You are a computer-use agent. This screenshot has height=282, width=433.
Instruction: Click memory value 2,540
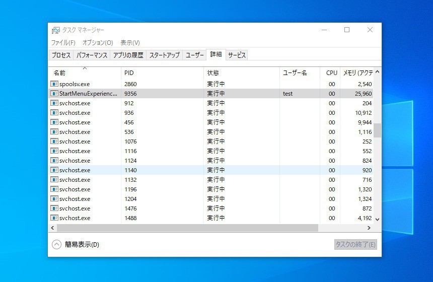click(x=365, y=84)
